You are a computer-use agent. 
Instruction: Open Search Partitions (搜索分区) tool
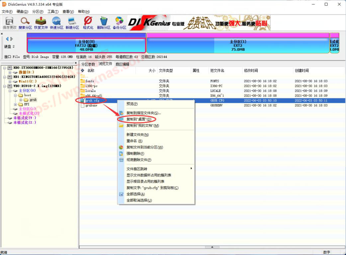pos(25,23)
